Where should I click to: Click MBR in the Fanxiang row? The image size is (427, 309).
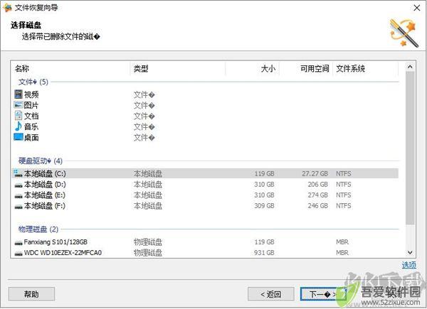(x=342, y=242)
